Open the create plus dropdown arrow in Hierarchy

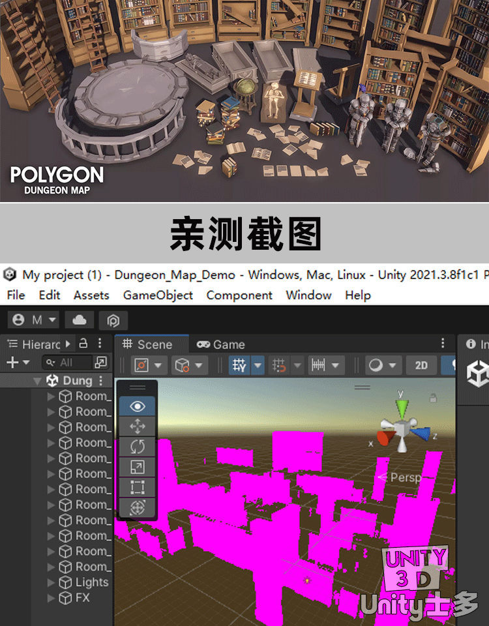pos(26,363)
